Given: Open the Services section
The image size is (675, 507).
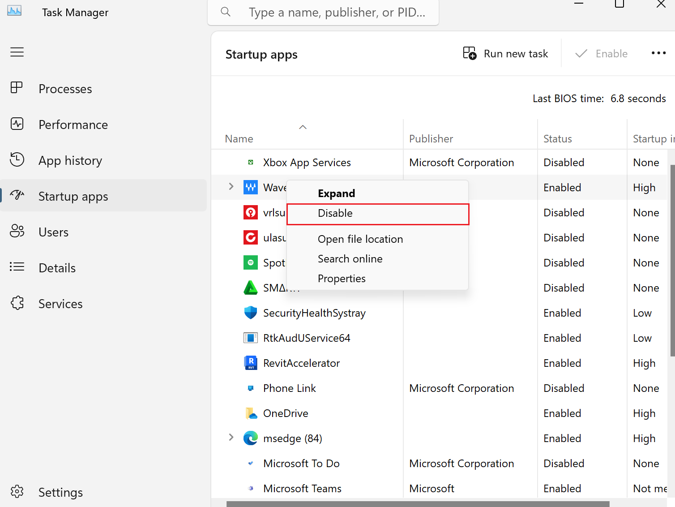Looking at the screenshot, I should click(x=60, y=303).
